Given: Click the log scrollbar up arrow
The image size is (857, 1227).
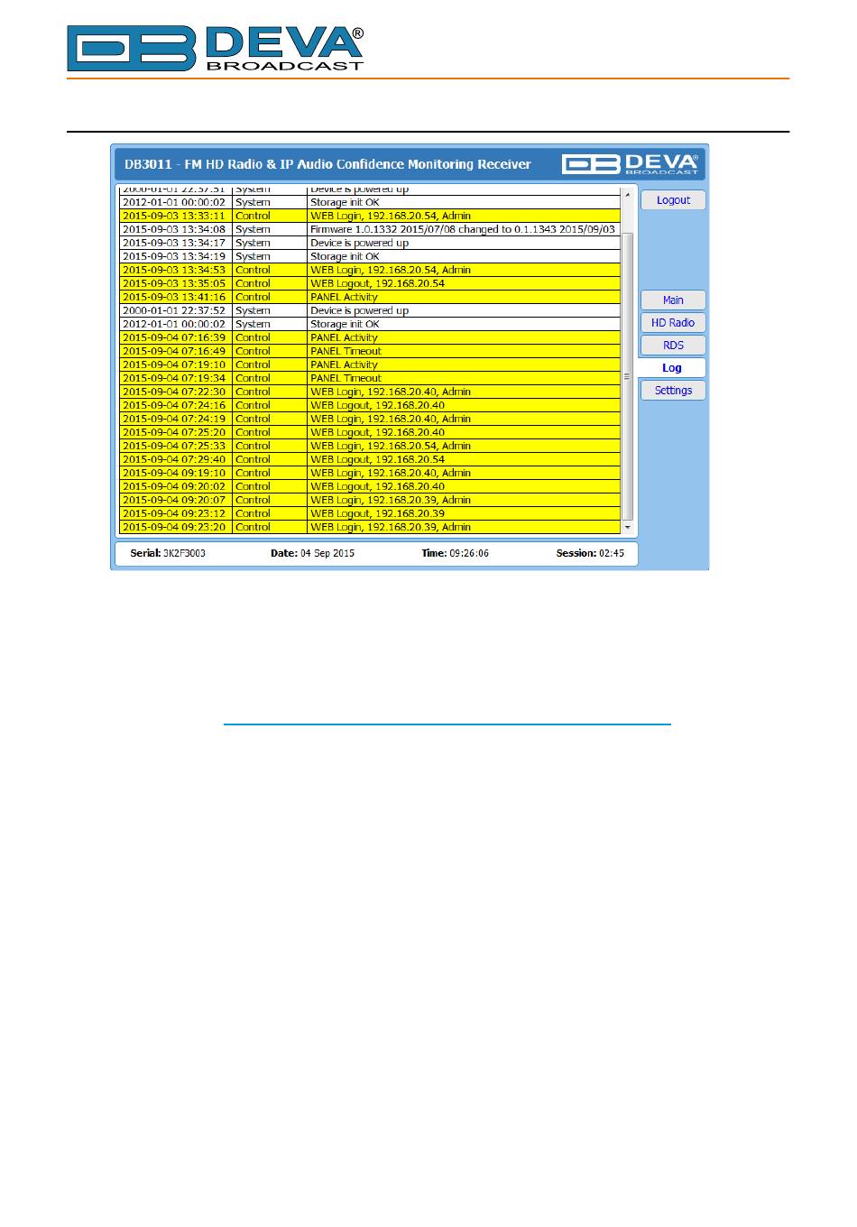Looking at the screenshot, I should pyautogui.click(x=628, y=193).
